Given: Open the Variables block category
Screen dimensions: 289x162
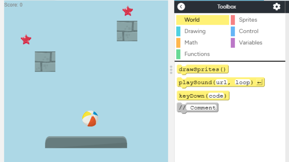Looking at the screenshot, I should [250, 42].
